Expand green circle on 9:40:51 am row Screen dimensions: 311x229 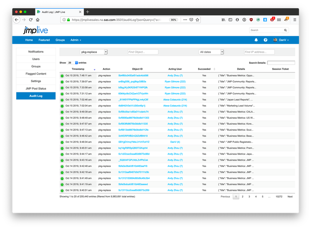pyautogui.click(x=62, y=190)
